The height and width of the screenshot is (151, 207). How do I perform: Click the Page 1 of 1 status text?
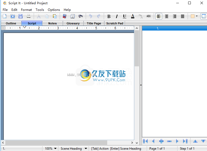pyautogui.click(x=157, y=149)
